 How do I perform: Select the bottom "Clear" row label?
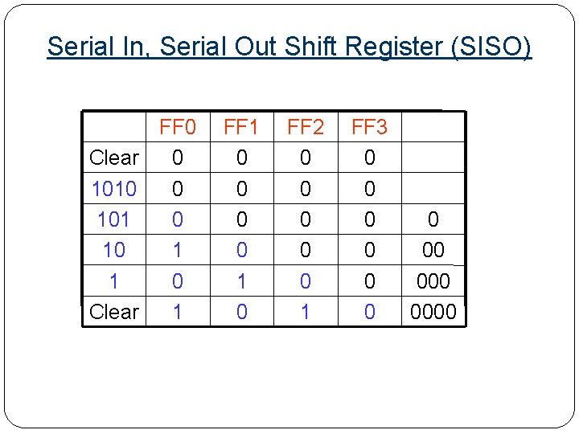click(x=114, y=312)
